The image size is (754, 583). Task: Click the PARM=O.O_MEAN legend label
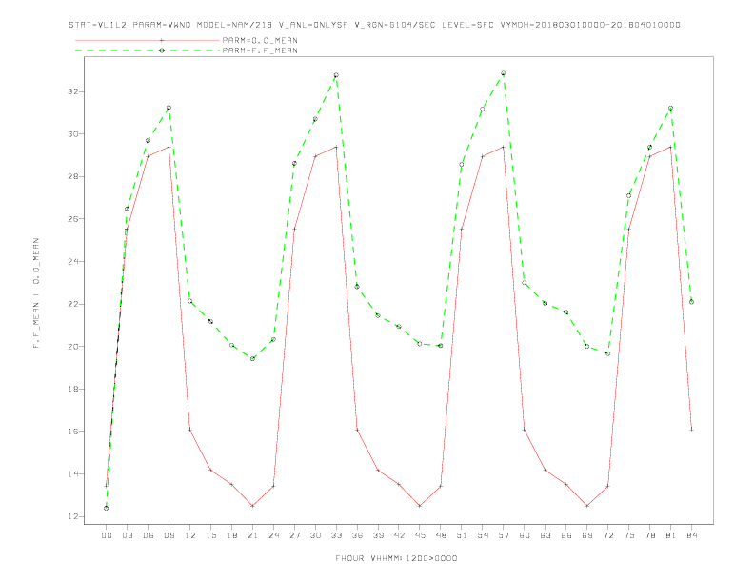pyautogui.click(x=260, y=40)
